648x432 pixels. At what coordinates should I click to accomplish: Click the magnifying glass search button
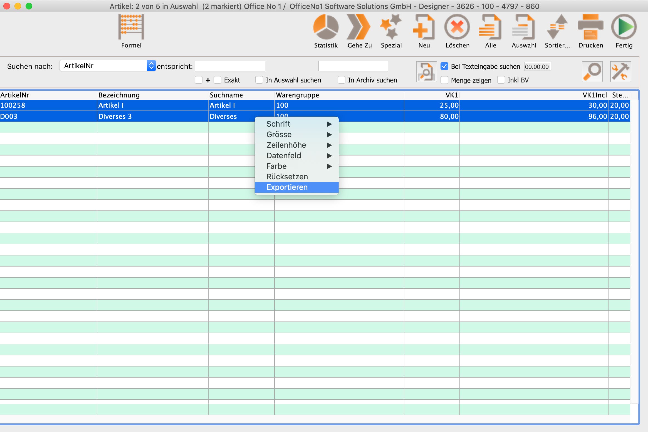pyautogui.click(x=592, y=72)
